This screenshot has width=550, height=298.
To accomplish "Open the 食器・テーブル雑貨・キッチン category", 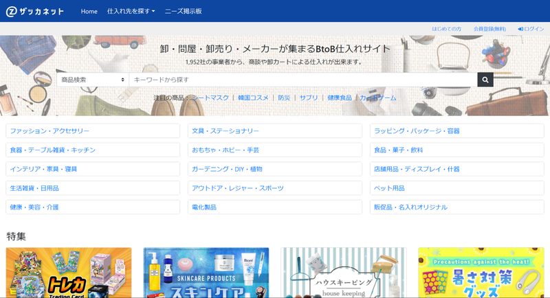I will coord(93,150).
